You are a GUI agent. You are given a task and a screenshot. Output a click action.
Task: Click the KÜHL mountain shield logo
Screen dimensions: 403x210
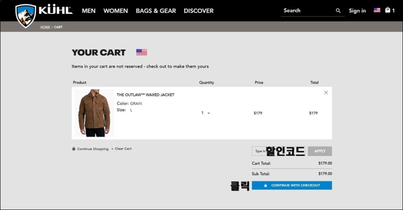[25, 15]
